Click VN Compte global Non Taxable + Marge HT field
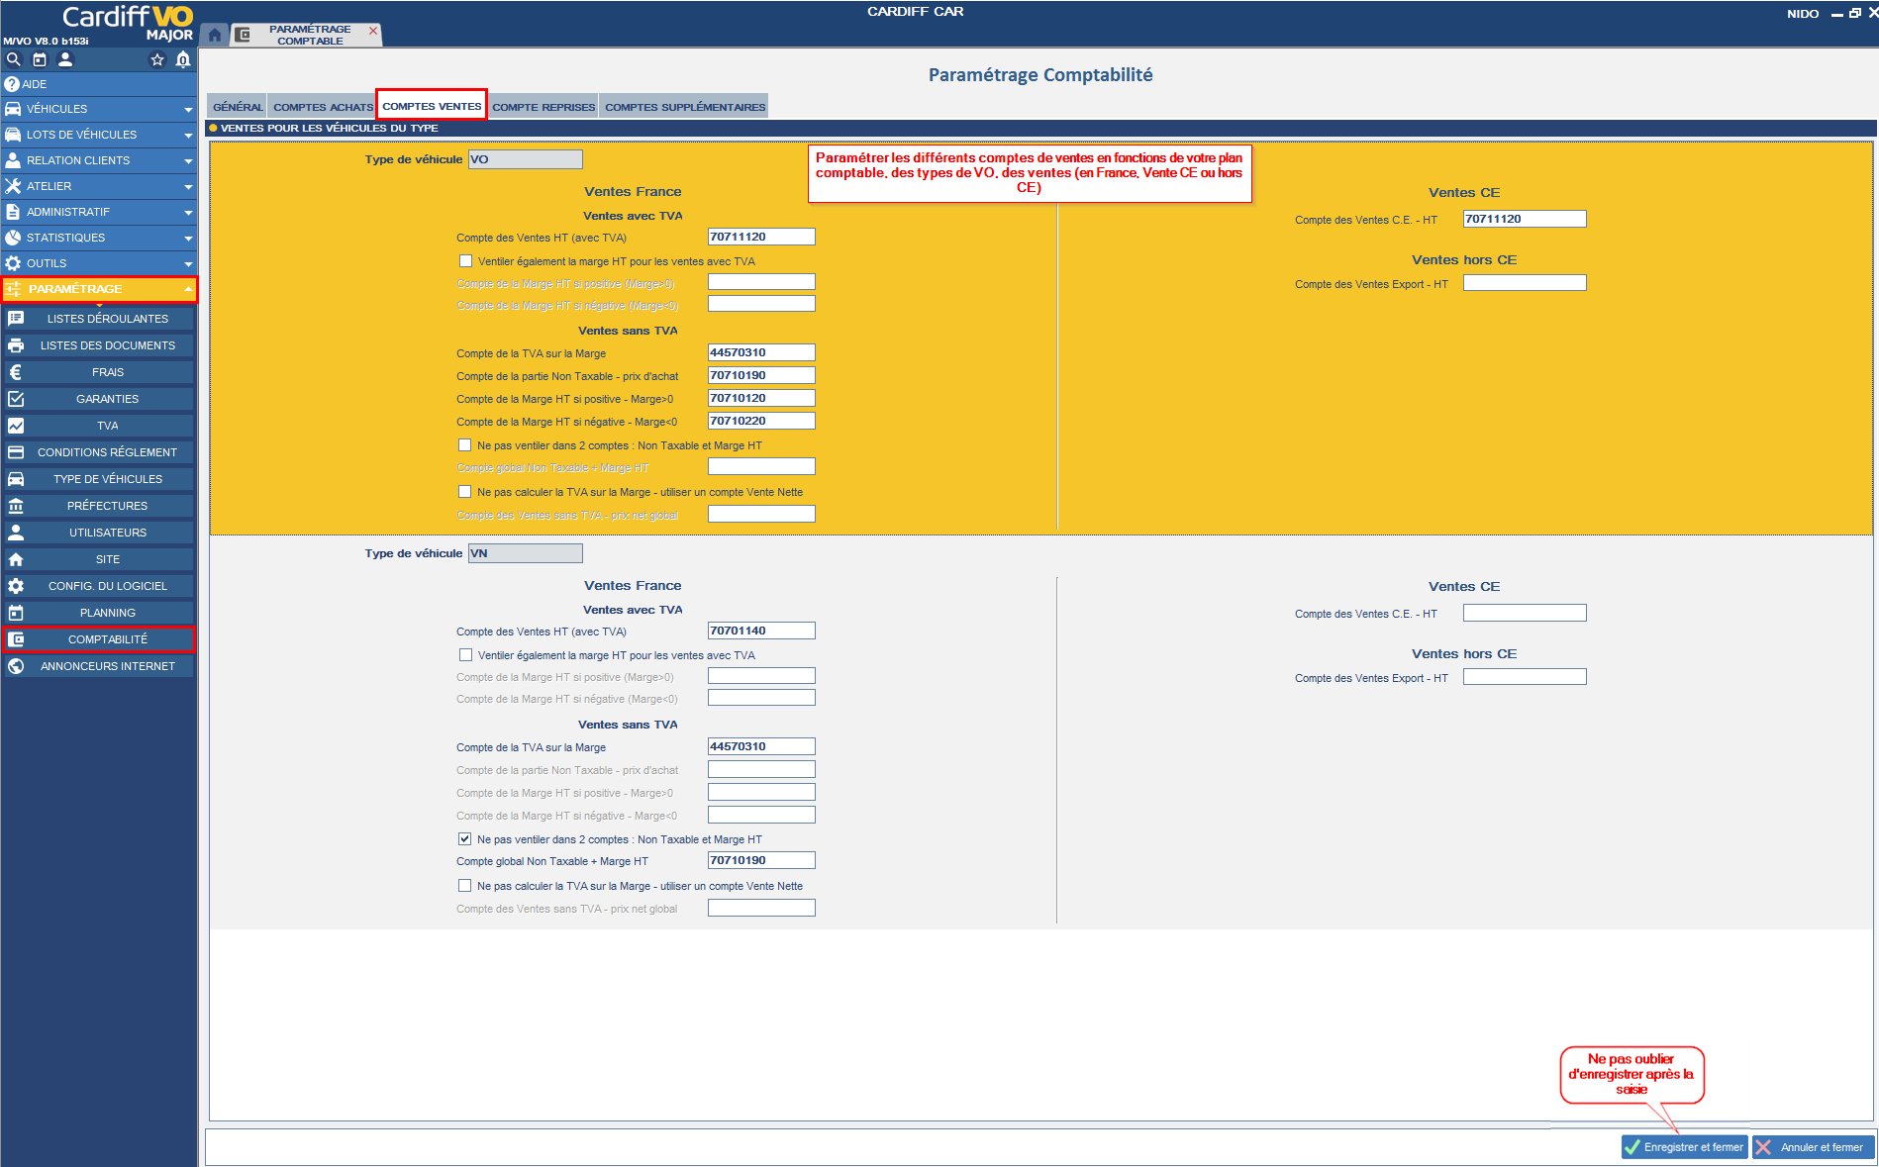 click(x=761, y=860)
